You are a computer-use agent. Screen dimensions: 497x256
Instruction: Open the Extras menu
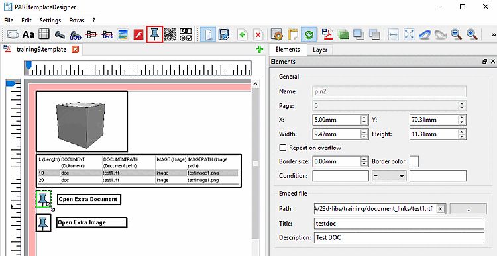pyautogui.click(x=77, y=21)
